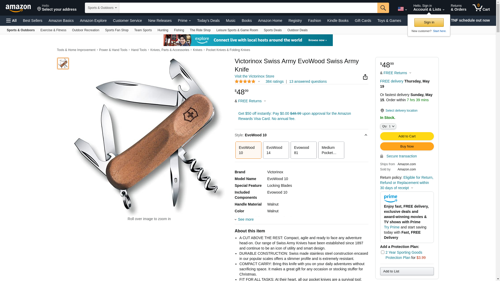Image resolution: width=500 pixels, height=281 pixels.
Task: Open the shopping cart icon
Action: [481, 8]
